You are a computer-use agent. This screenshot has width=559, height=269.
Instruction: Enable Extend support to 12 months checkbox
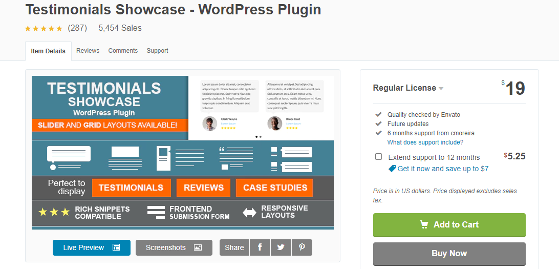(379, 157)
